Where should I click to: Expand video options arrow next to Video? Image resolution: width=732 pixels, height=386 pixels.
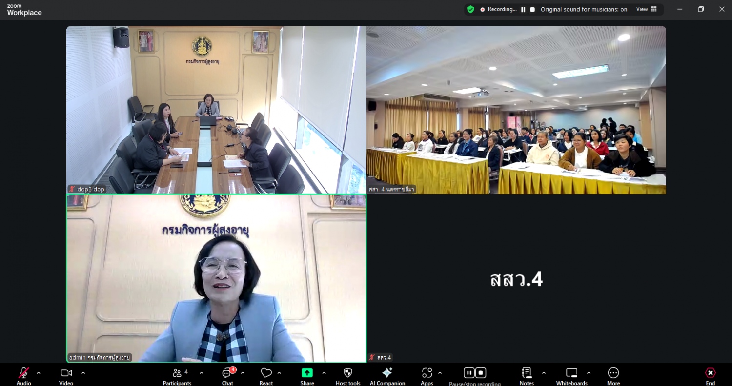pyautogui.click(x=83, y=373)
